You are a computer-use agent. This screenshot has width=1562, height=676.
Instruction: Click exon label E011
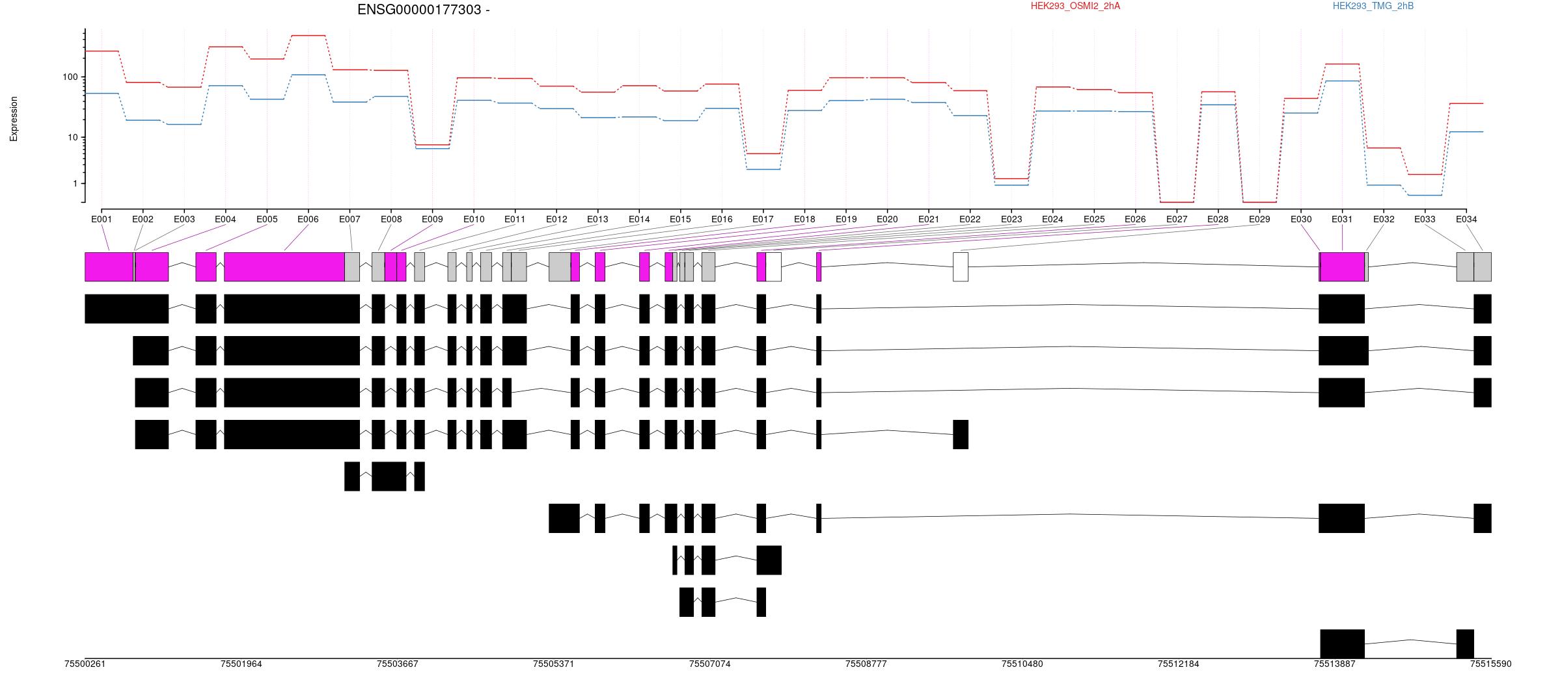click(x=515, y=219)
